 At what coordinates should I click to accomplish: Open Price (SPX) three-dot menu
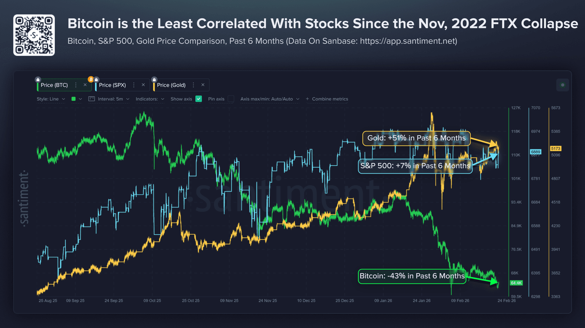point(134,85)
